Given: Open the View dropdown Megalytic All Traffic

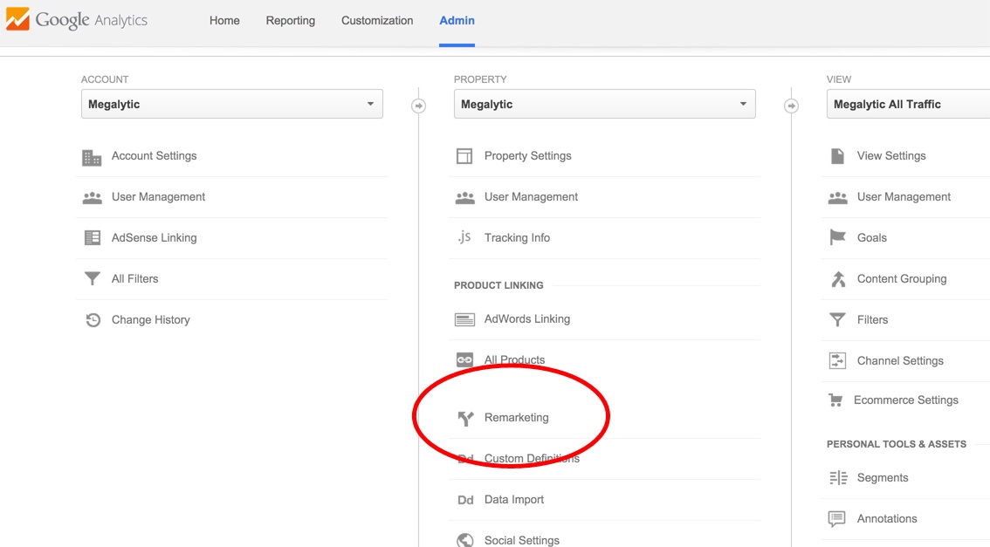Looking at the screenshot, I should coord(908,105).
